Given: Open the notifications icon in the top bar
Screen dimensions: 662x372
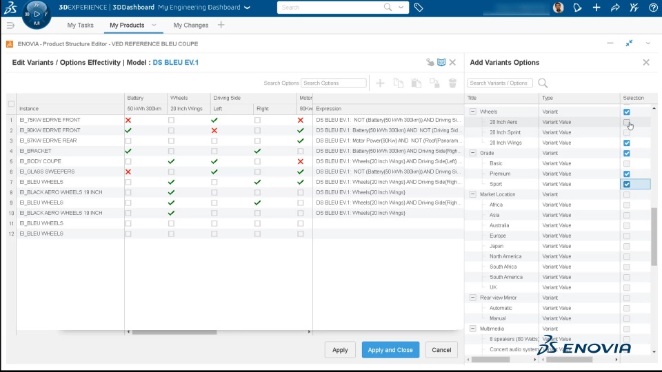Looking at the screenshot, I should [577, 8].
